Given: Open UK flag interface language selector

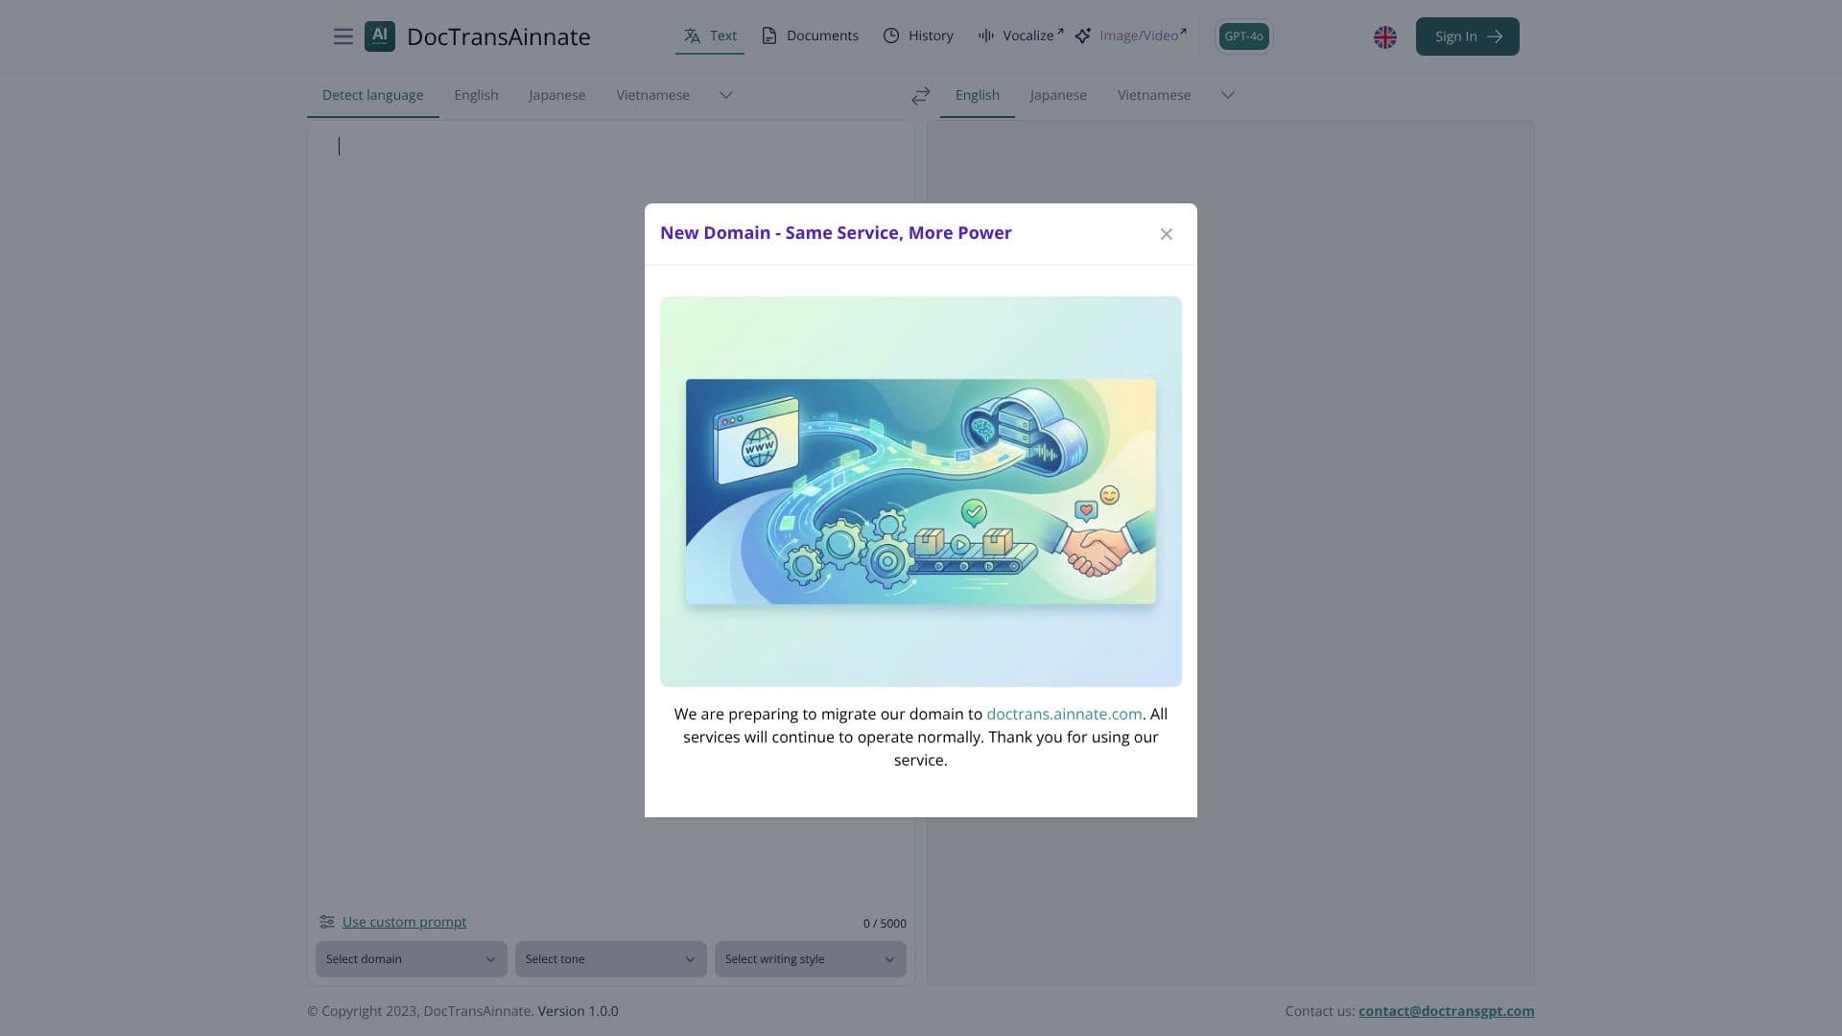Looking at the screenshot, I should 1384,36.
